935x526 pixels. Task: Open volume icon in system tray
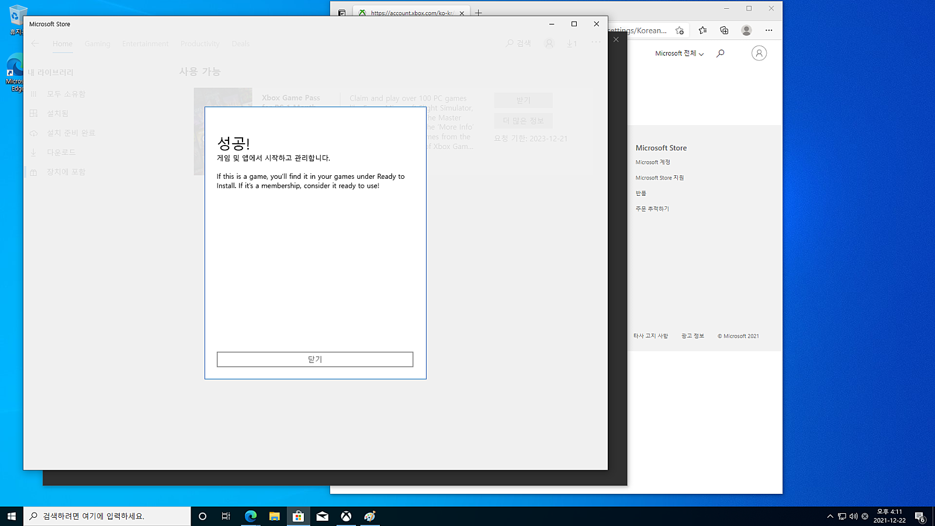[x=853, y=516]
